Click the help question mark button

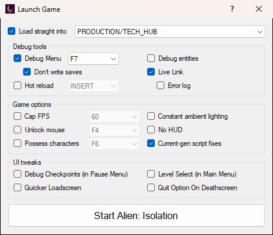click(x=232, y=9)
